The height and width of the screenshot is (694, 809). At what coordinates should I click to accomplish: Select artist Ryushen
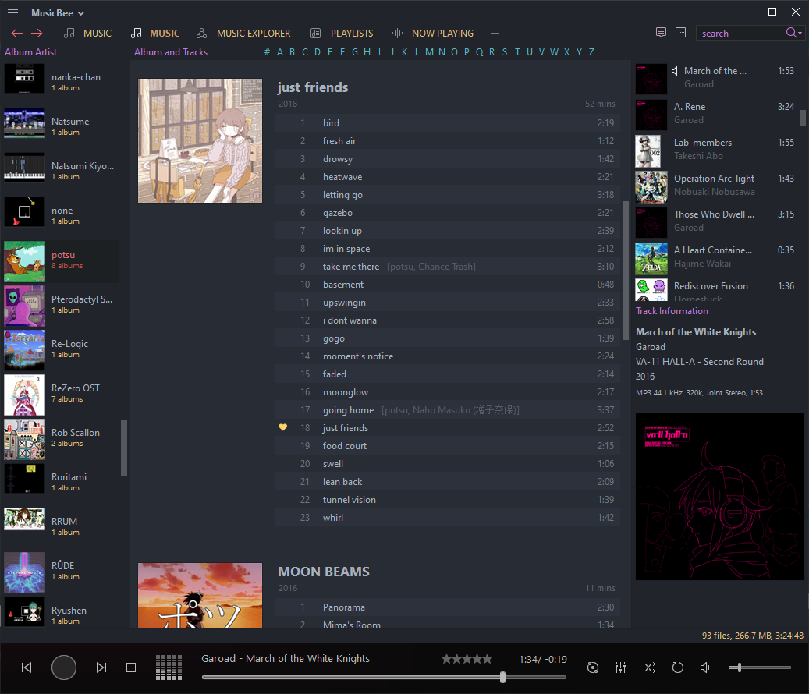[x=61, y=614]
